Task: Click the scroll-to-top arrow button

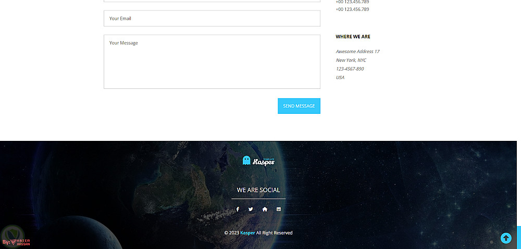Action: coord(506,238)
